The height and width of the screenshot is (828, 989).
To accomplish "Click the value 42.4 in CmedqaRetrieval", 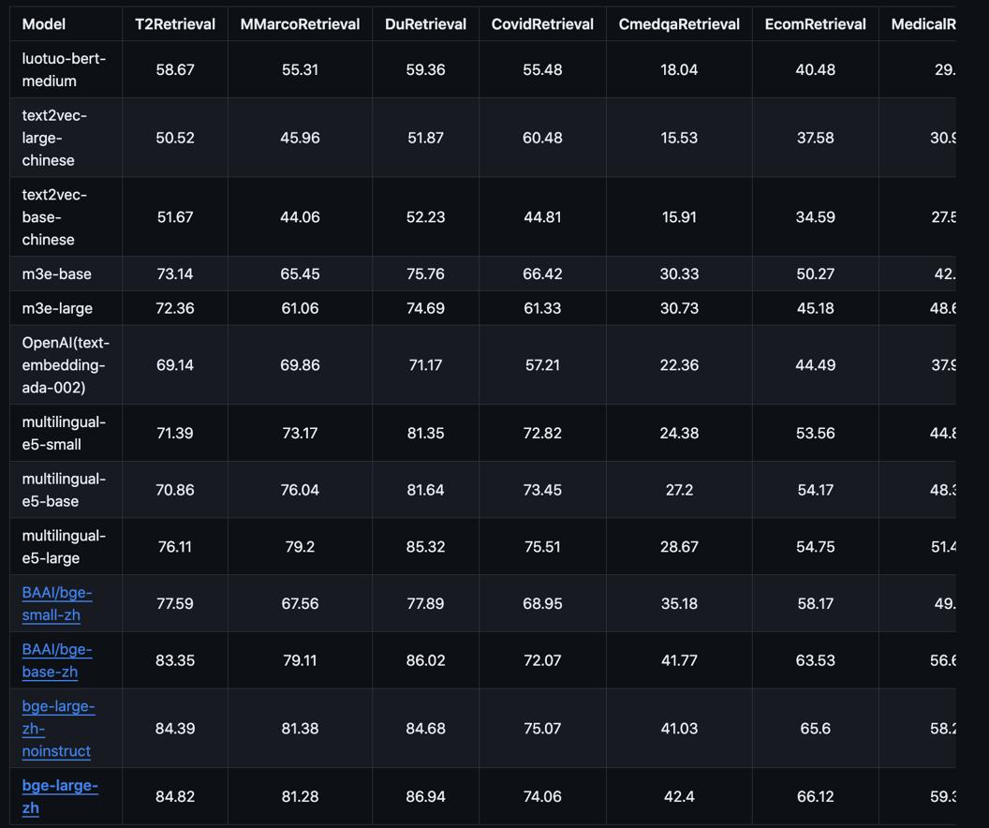I will coord(679,796).
